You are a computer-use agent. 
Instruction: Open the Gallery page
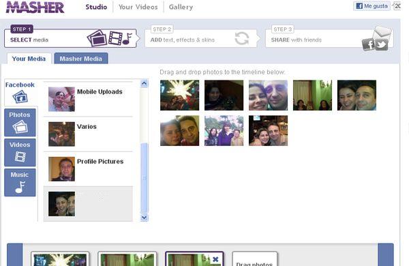coord(181,7)
